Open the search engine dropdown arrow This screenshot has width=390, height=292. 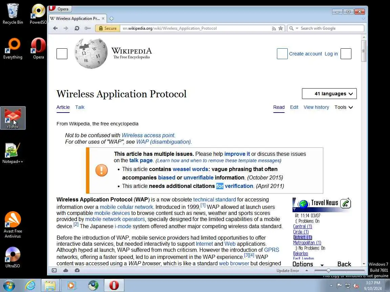coord(297,28)
